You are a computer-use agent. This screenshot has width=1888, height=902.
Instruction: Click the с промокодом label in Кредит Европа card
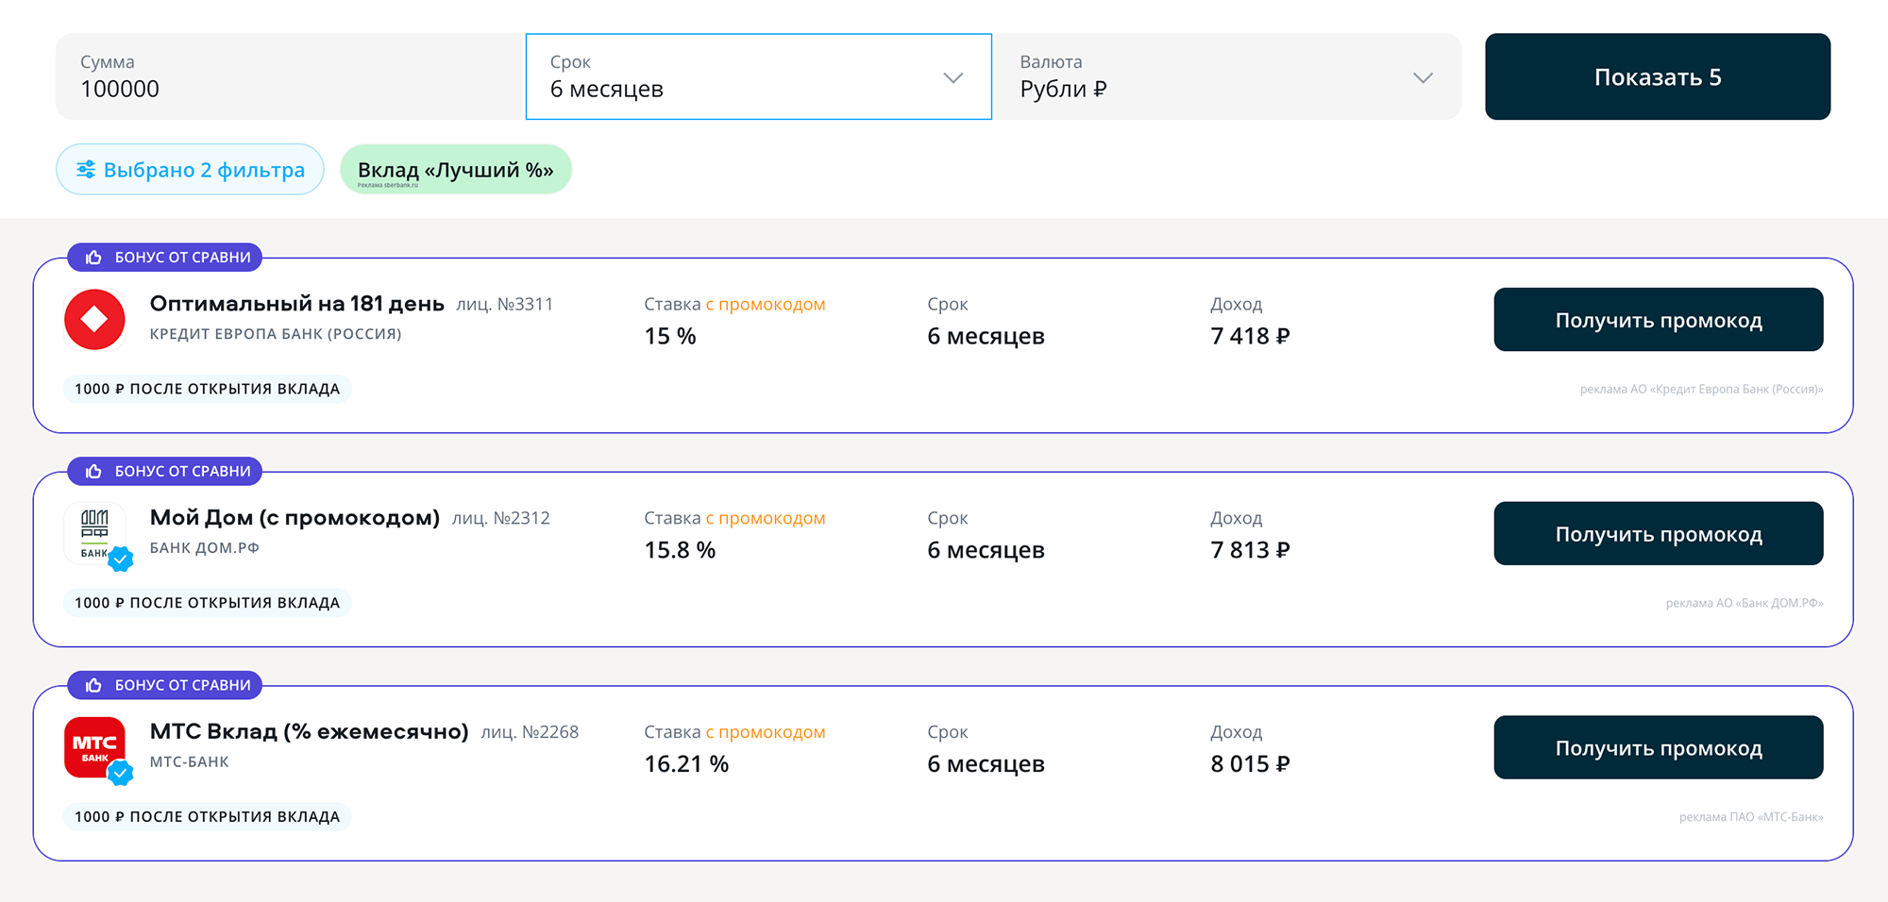tap(766, 305)
